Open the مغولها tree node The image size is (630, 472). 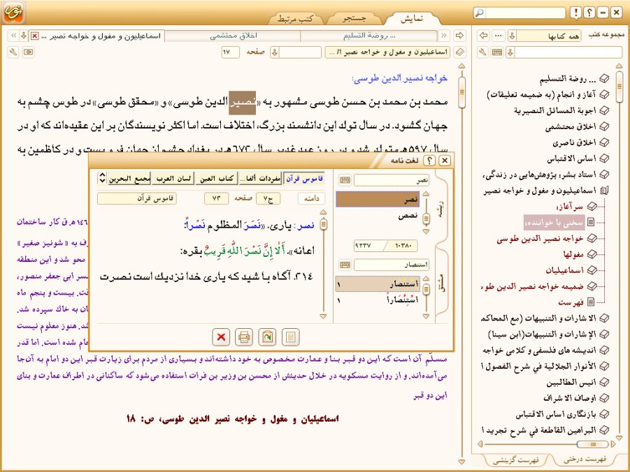(x=592, y=254)
